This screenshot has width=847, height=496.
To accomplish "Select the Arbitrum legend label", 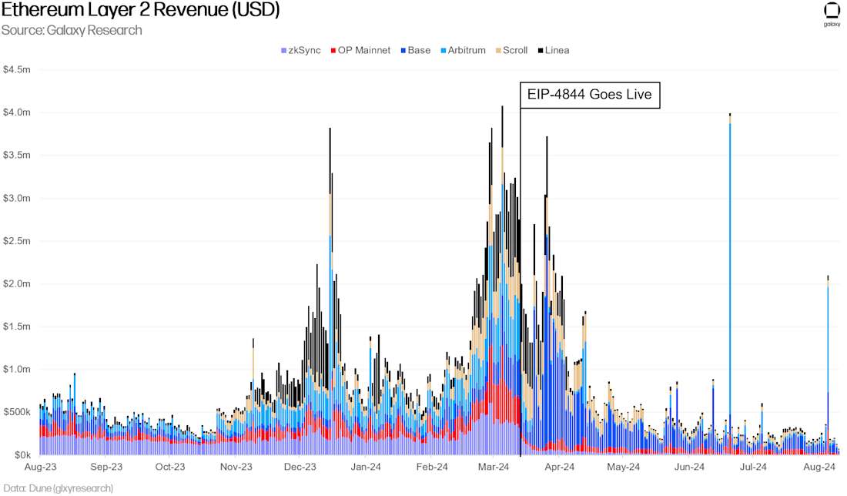I will [x=467, y=50].
